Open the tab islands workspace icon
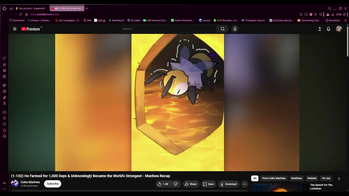349x196 pixels. pos(11,8)
